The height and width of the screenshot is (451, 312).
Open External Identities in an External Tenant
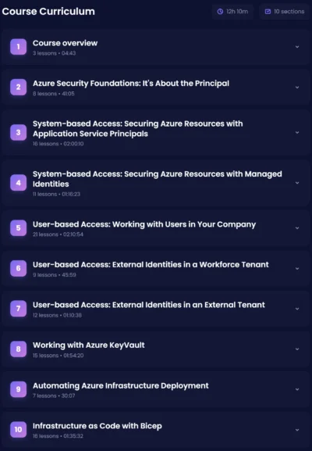149,305
